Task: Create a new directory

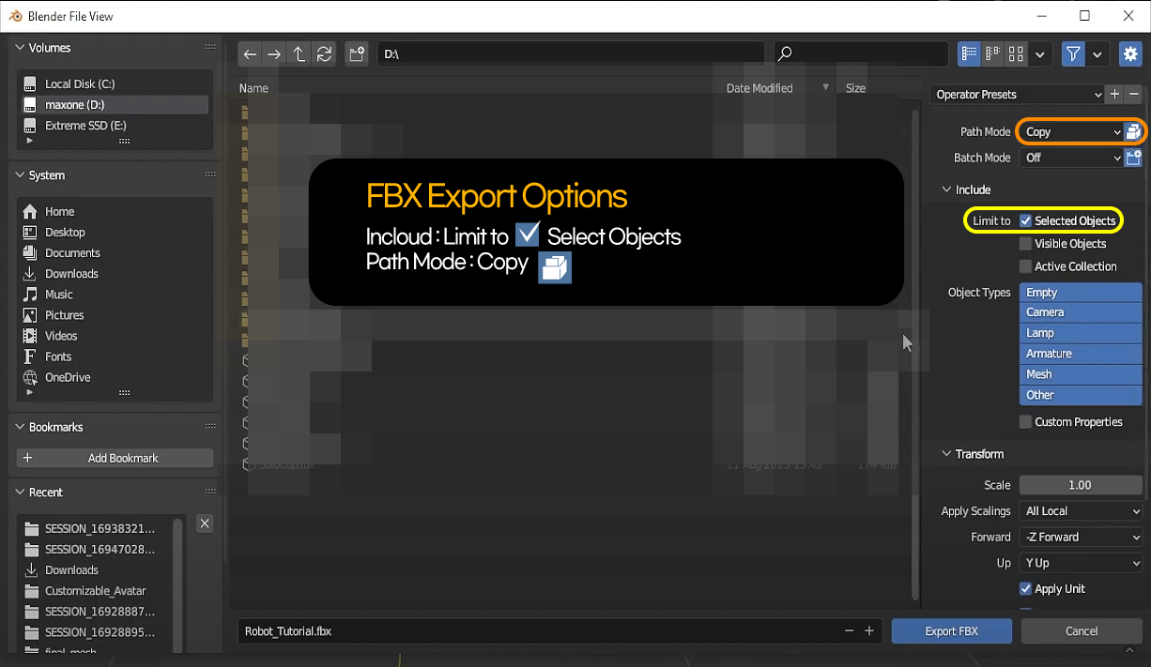Action: 357,54
